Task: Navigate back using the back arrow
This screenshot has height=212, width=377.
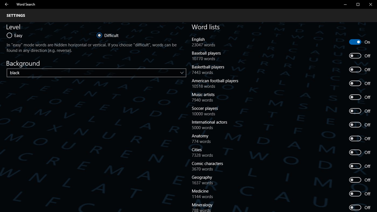Action: (6, 4)
